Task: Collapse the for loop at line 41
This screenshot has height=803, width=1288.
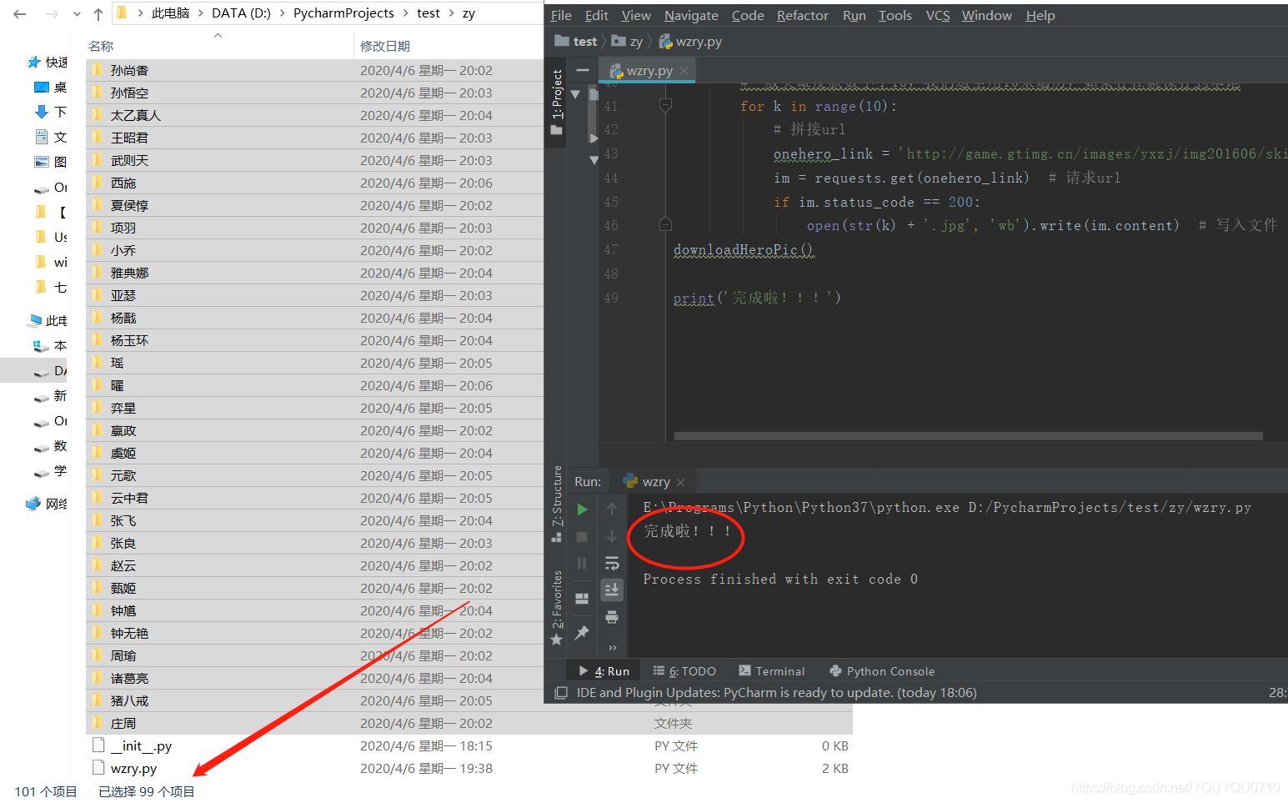Action: 665,105
